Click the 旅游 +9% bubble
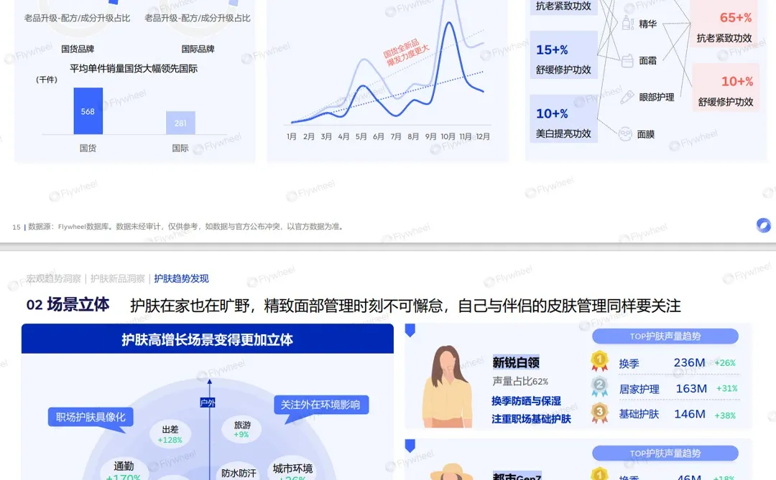 [242, 430]
